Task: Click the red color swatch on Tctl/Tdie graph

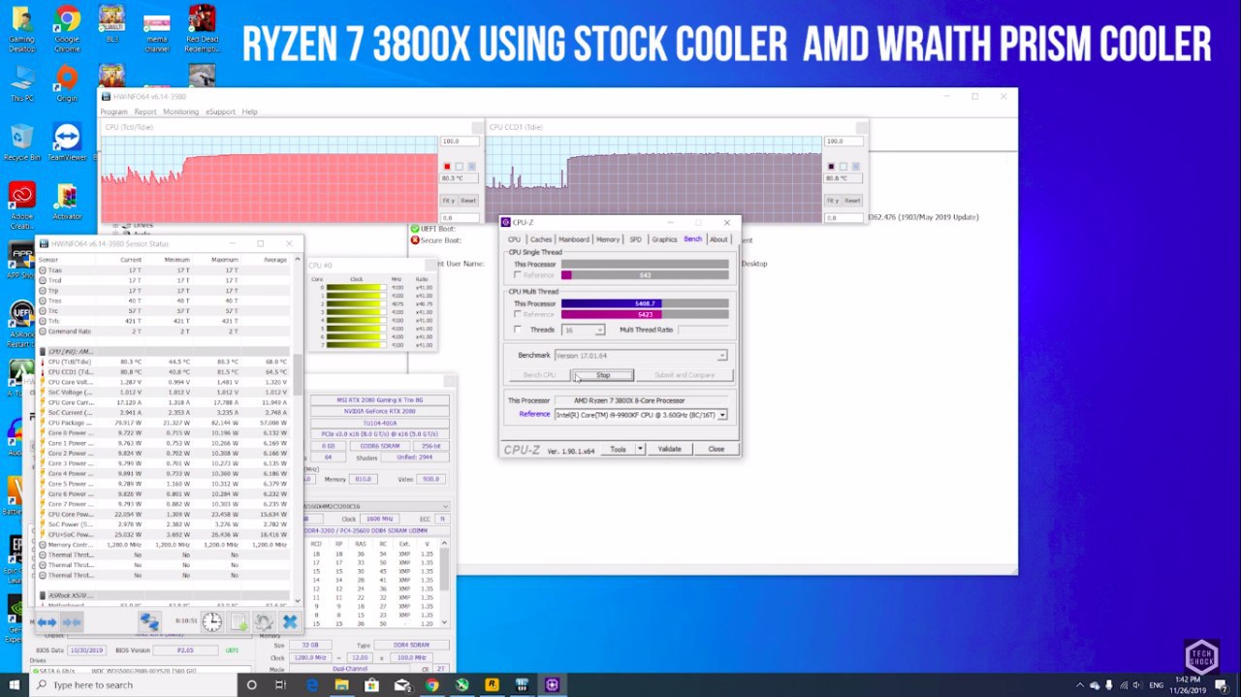Action: point(447,167)
